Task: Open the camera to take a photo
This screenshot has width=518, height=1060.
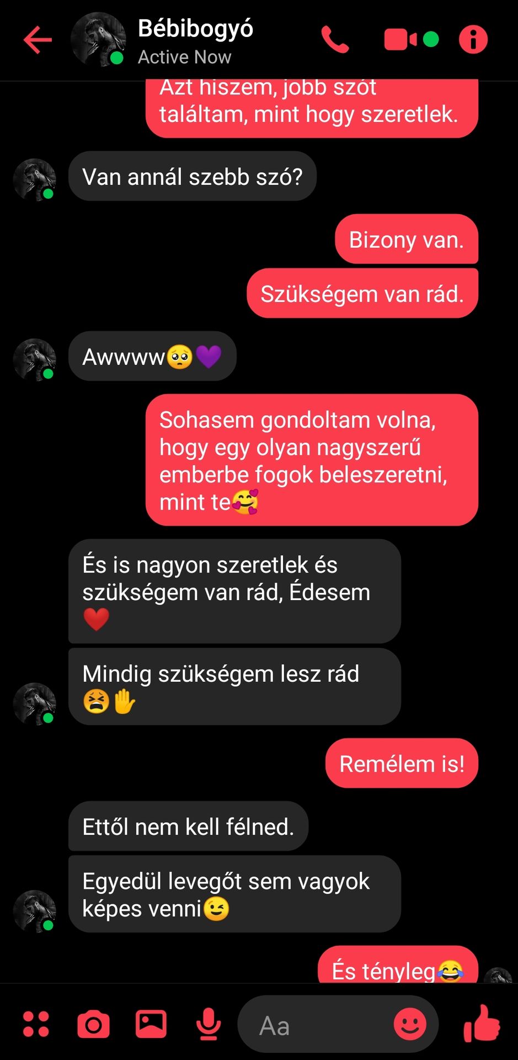Action: [93, 1025]
